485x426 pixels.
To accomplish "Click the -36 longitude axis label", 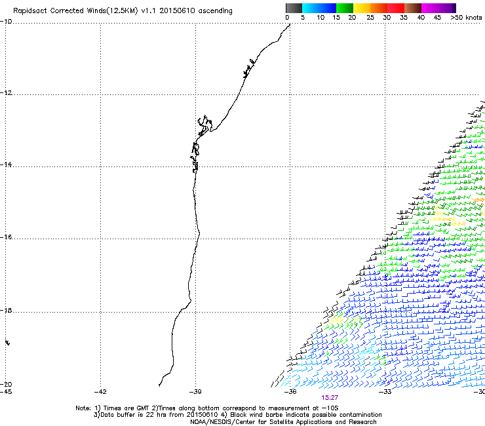I will click(x=290, y=392).
